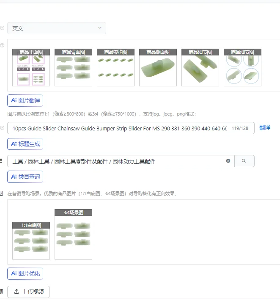The width and height of the screenshot is (280, 301).
Task: Select the 商品正面图 thumbnail
Action: coord(31,67)
